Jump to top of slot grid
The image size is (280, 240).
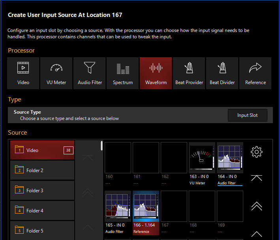(x=257, y=178)
